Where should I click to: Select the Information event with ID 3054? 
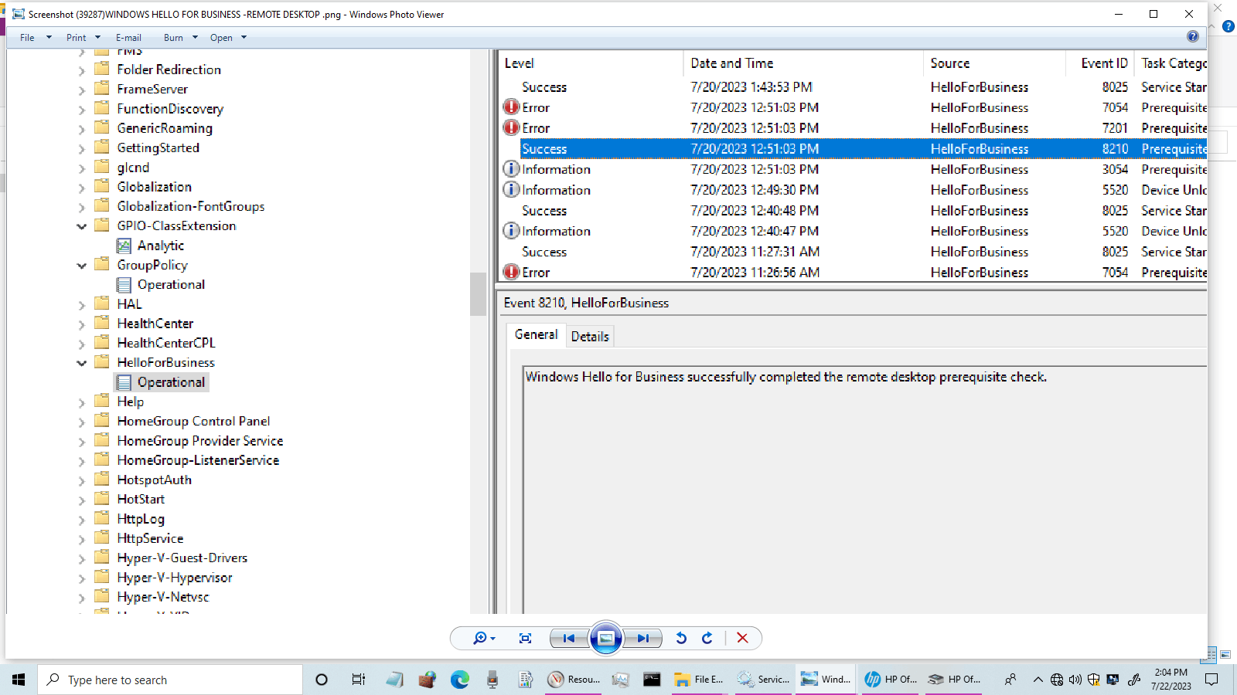point(854,169)
